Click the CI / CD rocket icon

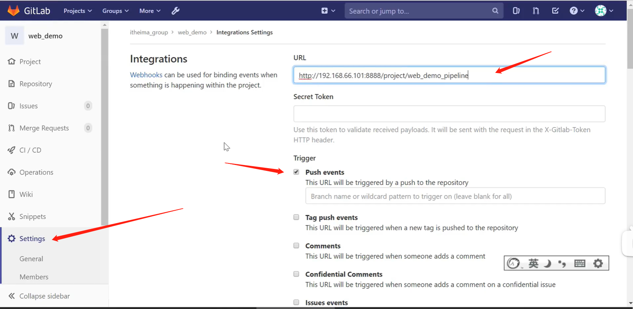click(x=11, y=150)
